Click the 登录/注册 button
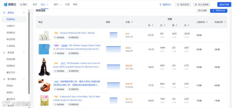Screen dimensions: 232x108 (224, 5)
